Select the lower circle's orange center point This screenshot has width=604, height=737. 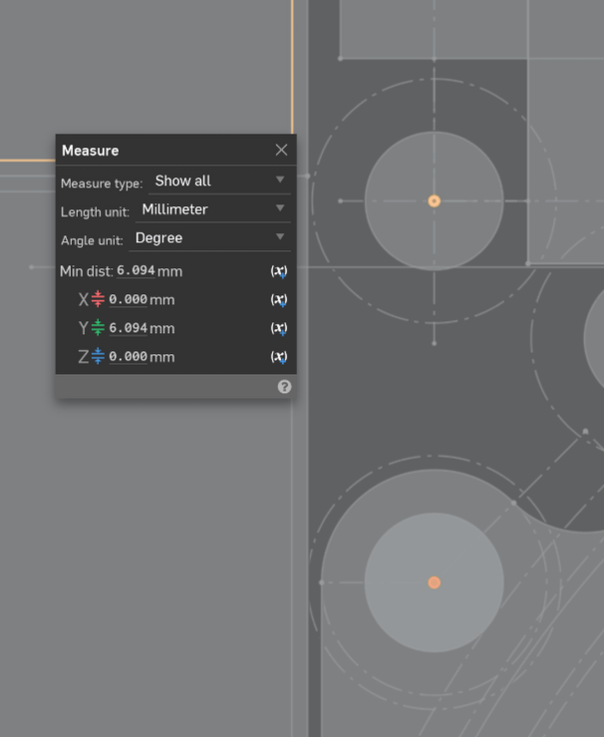click(434, 582)
